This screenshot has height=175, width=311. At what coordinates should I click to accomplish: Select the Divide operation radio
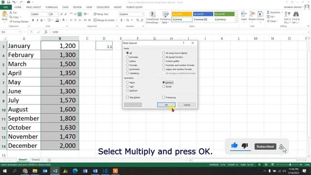[x=164, y=87]
